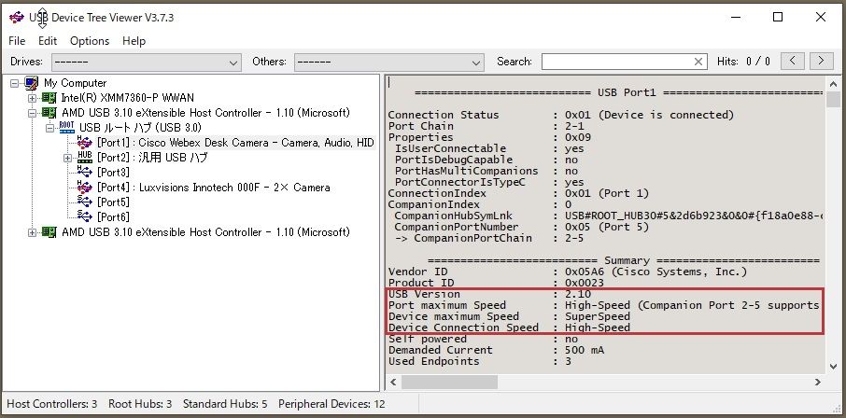Image resolution: width=846 pixels, height=418 pixels.
Task: Select Port2 汎用 USB ハブ entry
Action: point(151,158)
